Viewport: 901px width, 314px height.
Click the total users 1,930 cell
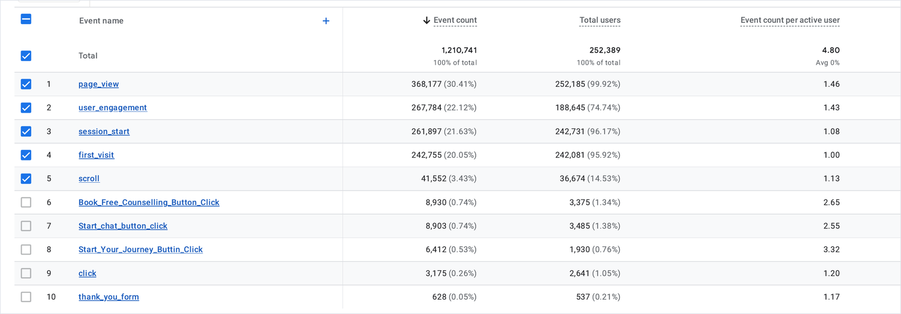tap(579, 249)
